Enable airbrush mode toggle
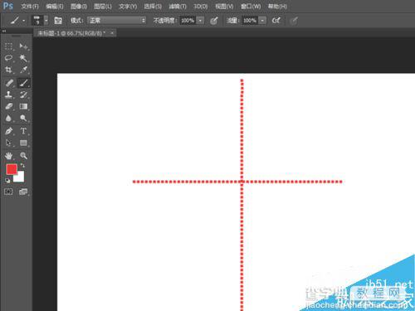This screenshot has height=311, width=415. coord(276,21)
